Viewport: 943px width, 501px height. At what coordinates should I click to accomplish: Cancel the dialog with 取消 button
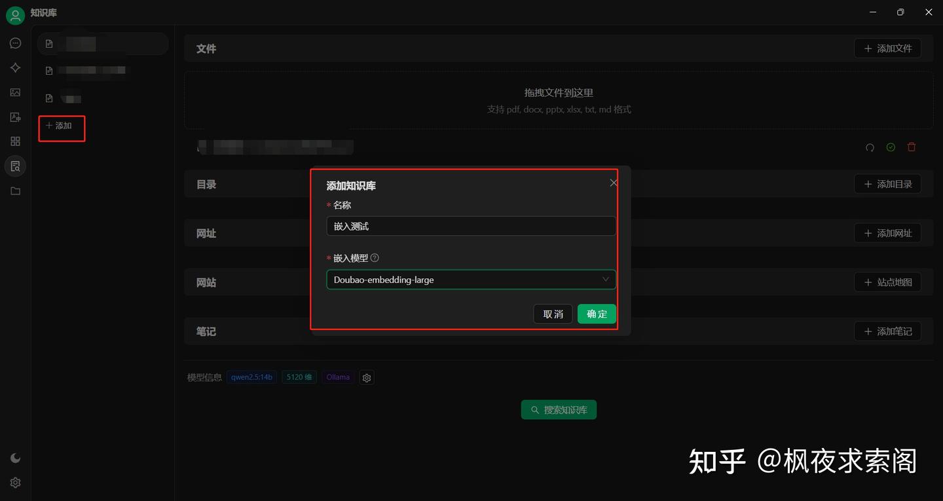(553, 314)
